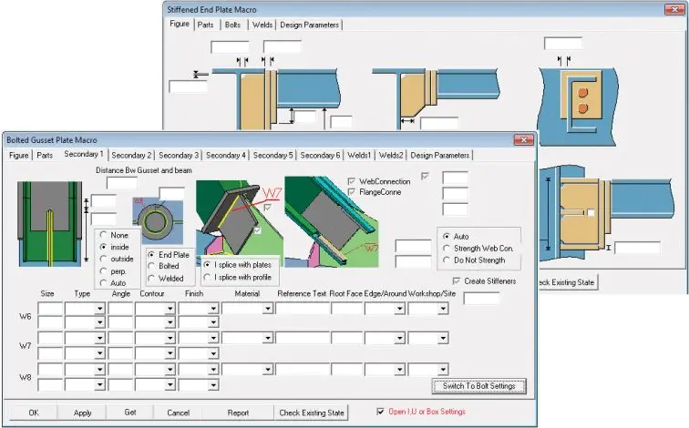Viewport: 689px width, 428px height.
Task: Uncheck Open I,U or Box Settings
Action: [x=382, y=412]
